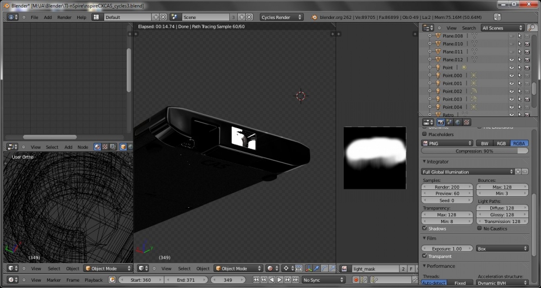
Task: Jump to the timeline start frame
Action: tap(256, 280)
